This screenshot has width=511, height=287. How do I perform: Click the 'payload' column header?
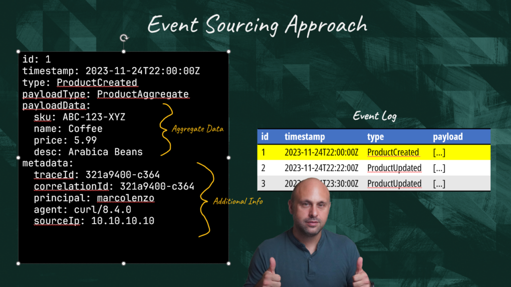(448, 137)
